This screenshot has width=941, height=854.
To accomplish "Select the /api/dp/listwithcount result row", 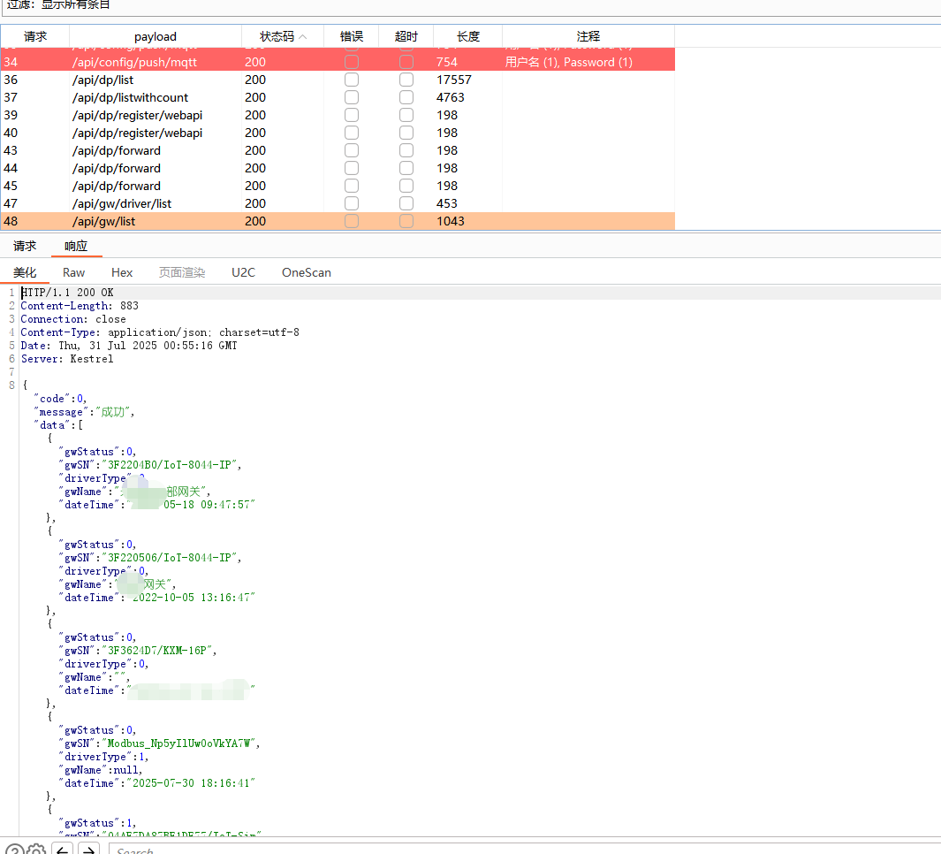I will click(131, 97).
